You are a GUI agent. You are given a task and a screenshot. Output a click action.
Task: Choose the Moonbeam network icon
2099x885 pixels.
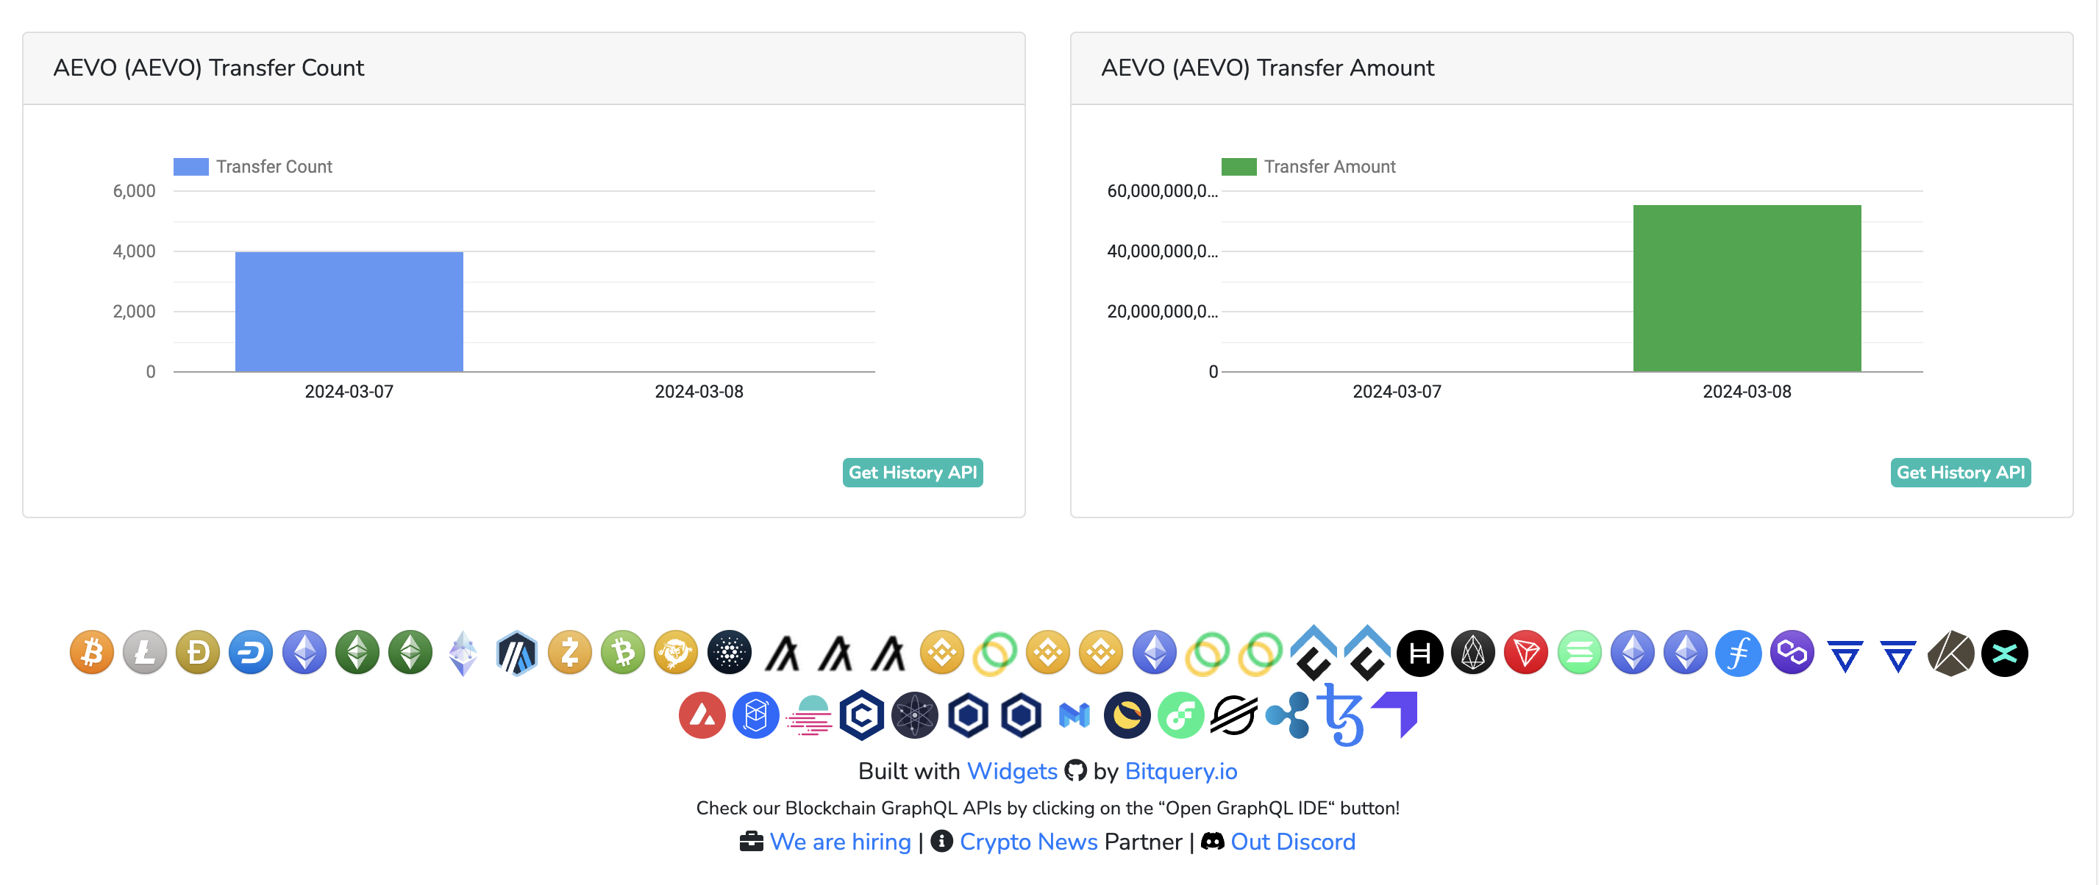(809, 716)
